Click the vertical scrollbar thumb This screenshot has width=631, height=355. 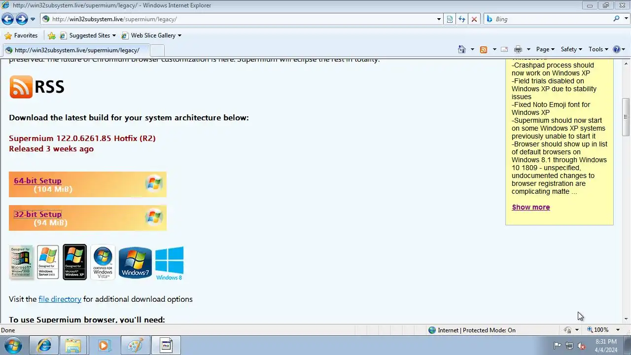click(x=626, y=117)
